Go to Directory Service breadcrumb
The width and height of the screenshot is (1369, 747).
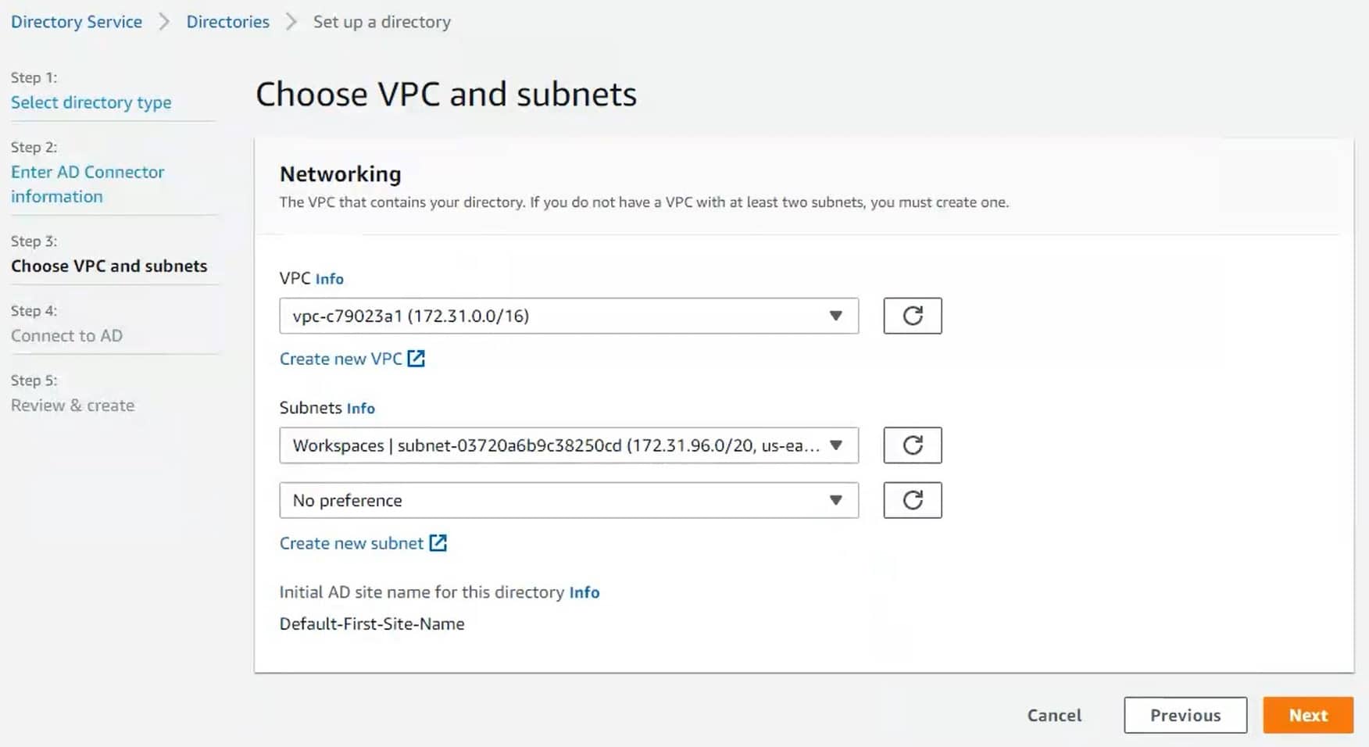pos(77,22)
